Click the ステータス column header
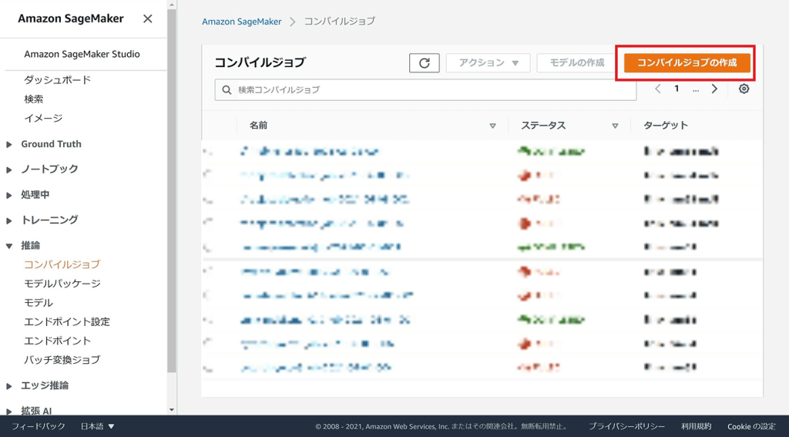Viewport: 789px width, 437px height. coord(543,126)
